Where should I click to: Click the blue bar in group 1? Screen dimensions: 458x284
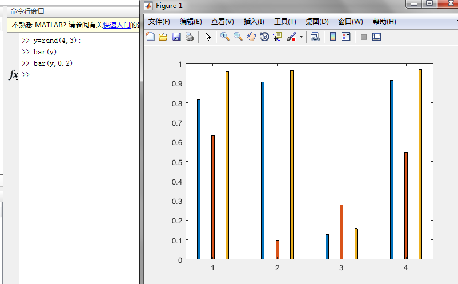click(199, 179)
